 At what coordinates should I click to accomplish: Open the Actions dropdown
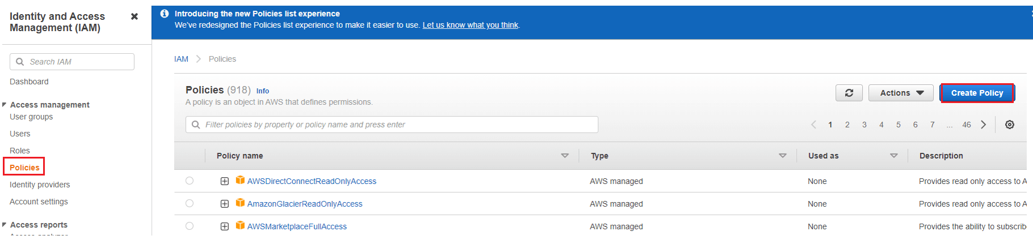pyautogui.click(x=901, y=93)
